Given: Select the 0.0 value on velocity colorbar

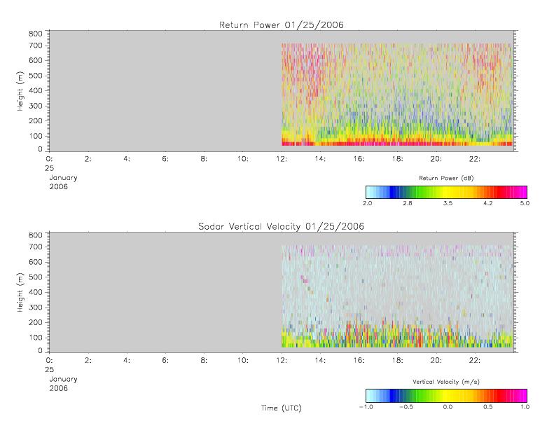Looking at the screenshot, I should (x=448, y=407).
